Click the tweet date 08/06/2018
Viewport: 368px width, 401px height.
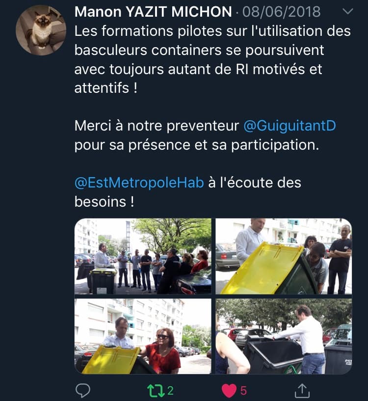point(281,12)
